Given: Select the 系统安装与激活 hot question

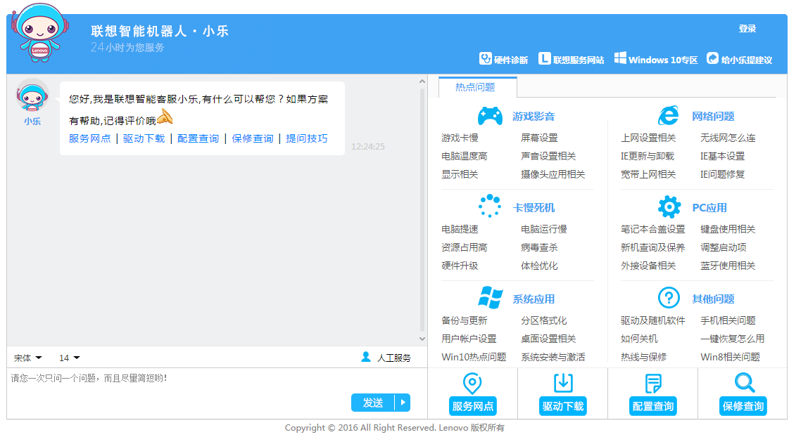Looking at the screenshot, I should [553, 357].
